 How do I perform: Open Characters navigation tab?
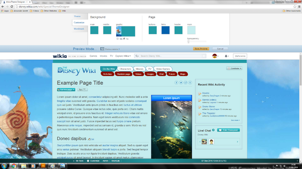[x=125, y=69]
